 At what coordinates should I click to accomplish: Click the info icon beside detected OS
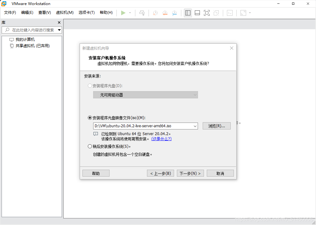coord(96,134)
